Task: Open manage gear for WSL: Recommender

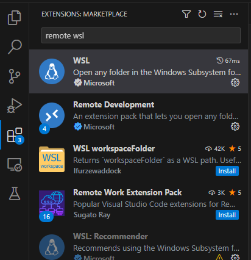Action: click(235, 257)
